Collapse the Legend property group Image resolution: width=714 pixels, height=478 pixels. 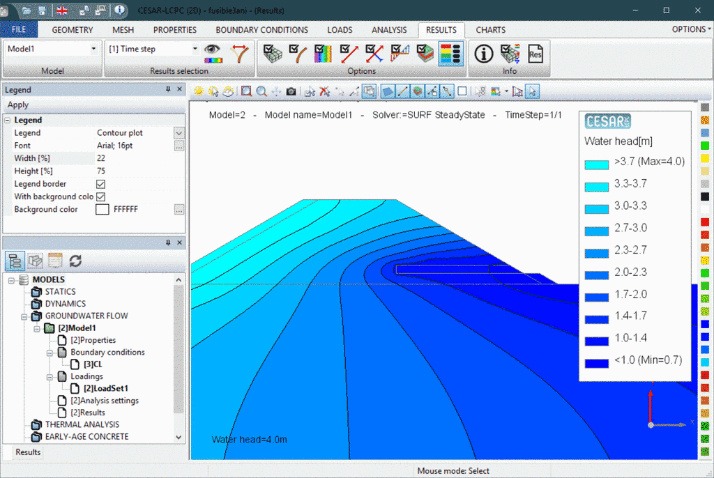point(7,120)
